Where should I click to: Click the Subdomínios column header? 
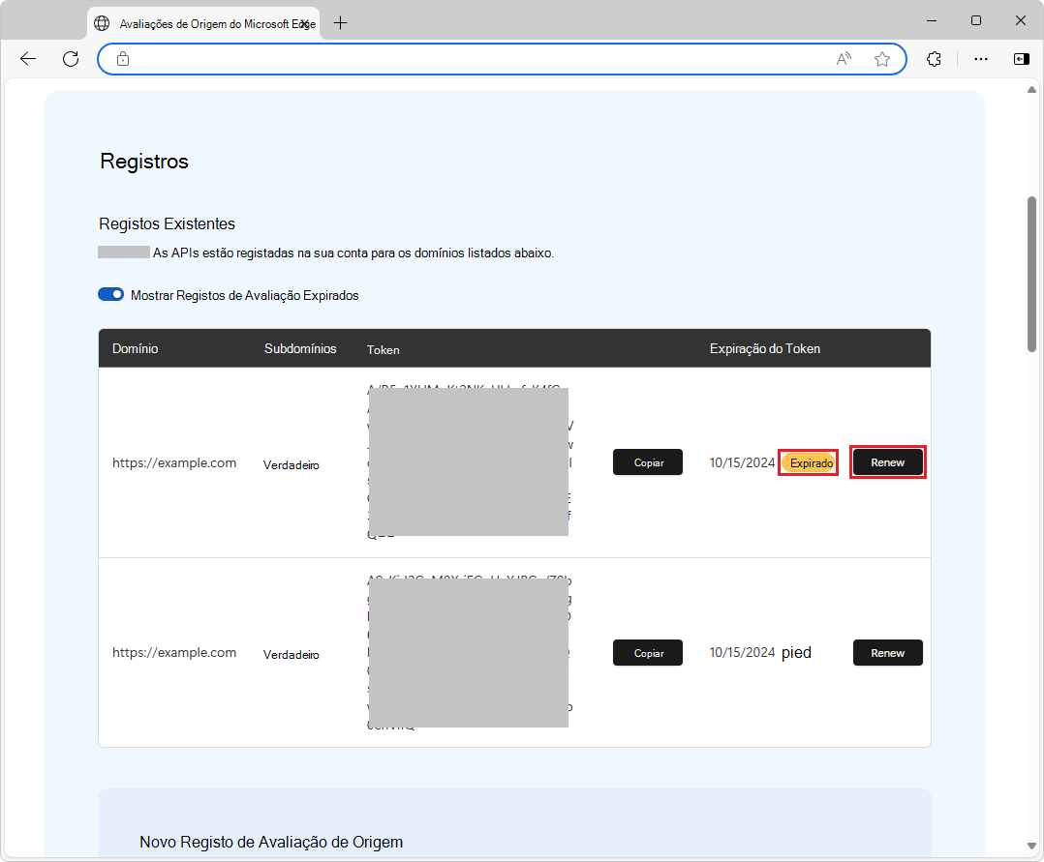[x=300, y=348]
